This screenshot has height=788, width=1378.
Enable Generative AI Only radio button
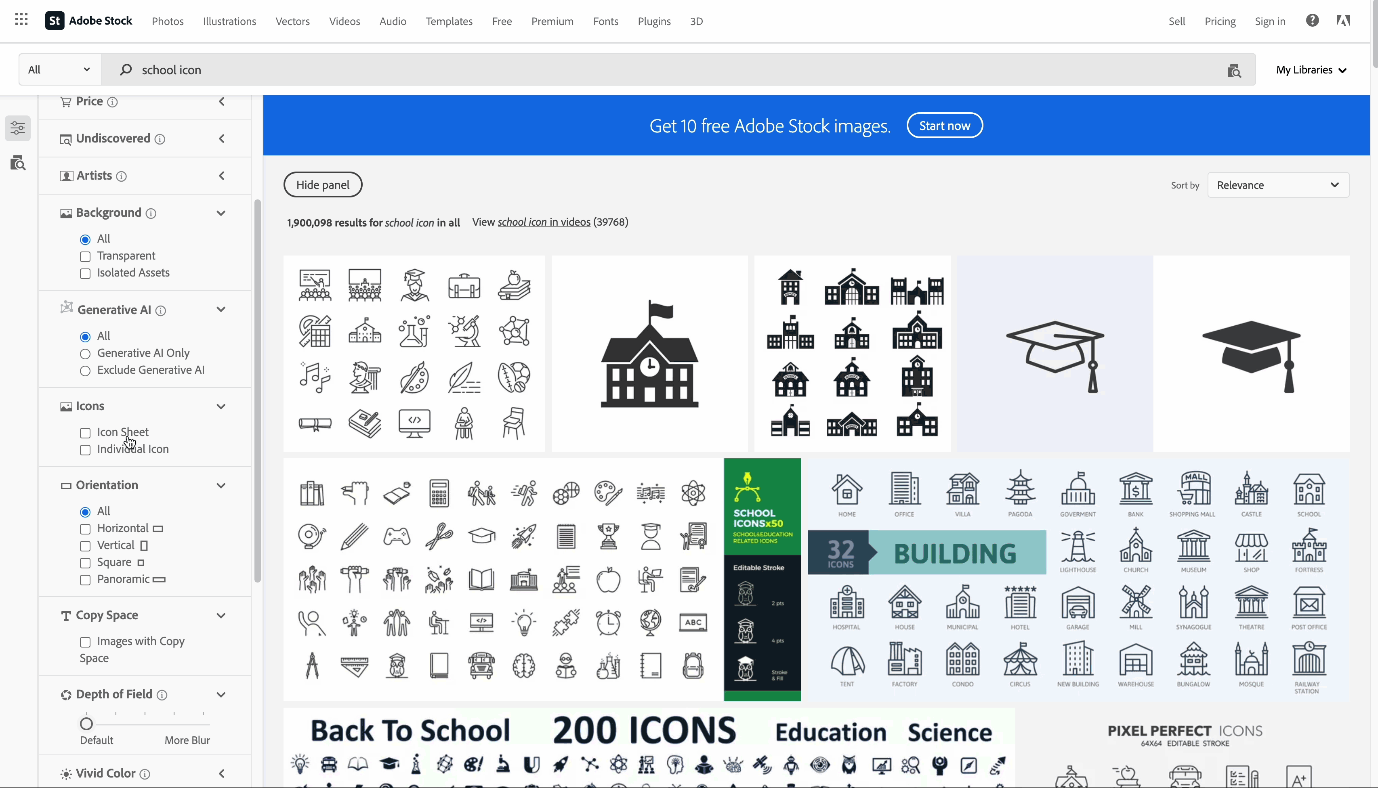point(85,353)
